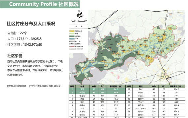This screenshot has width=188, height=118.
Task: Click the 先锋村 cell in row 6
Action: [82, 105]
